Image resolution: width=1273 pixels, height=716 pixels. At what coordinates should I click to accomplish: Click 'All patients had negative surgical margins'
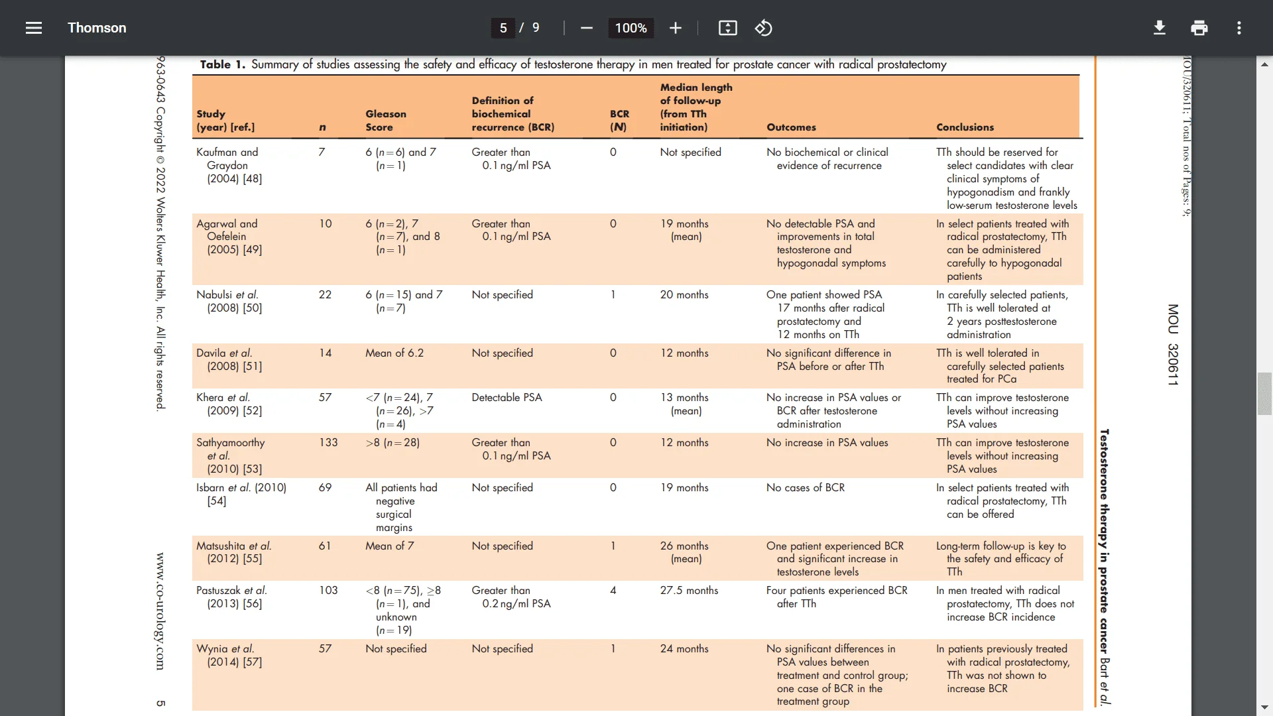(x=401, y=507)
